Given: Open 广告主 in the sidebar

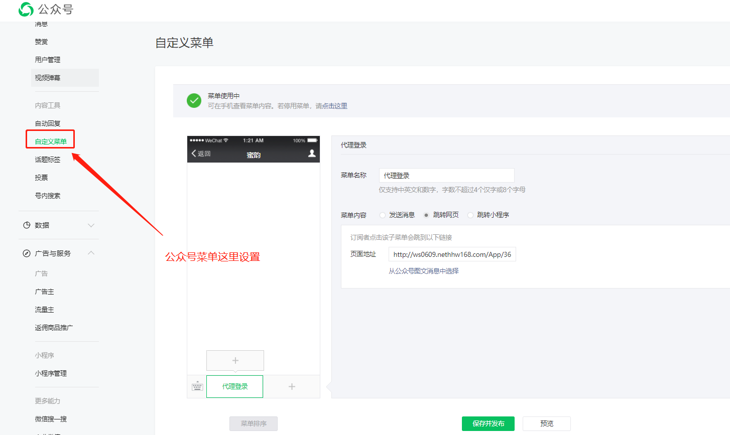Looking at the screenshot, I should [45, 292].
